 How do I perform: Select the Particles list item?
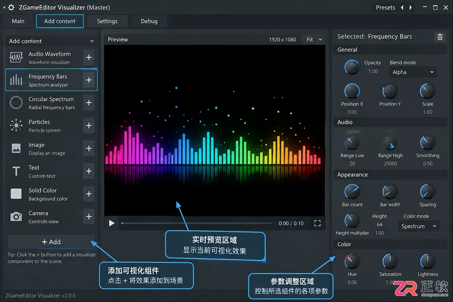click(x=51, y=126)
